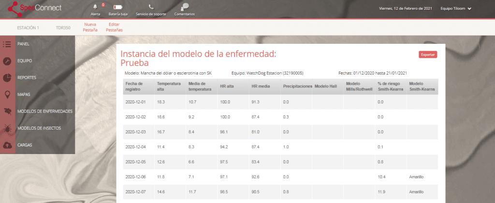495x203 pixels.
Task: Click the Equipo wrench icon
Action: click(7, 61)
